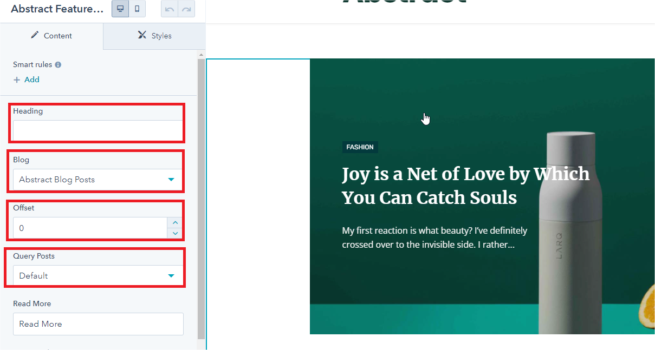This screenshot has height=350, width=655.
Task: Open the Query Posts dropdown
Action: click(x=98, y=276)
